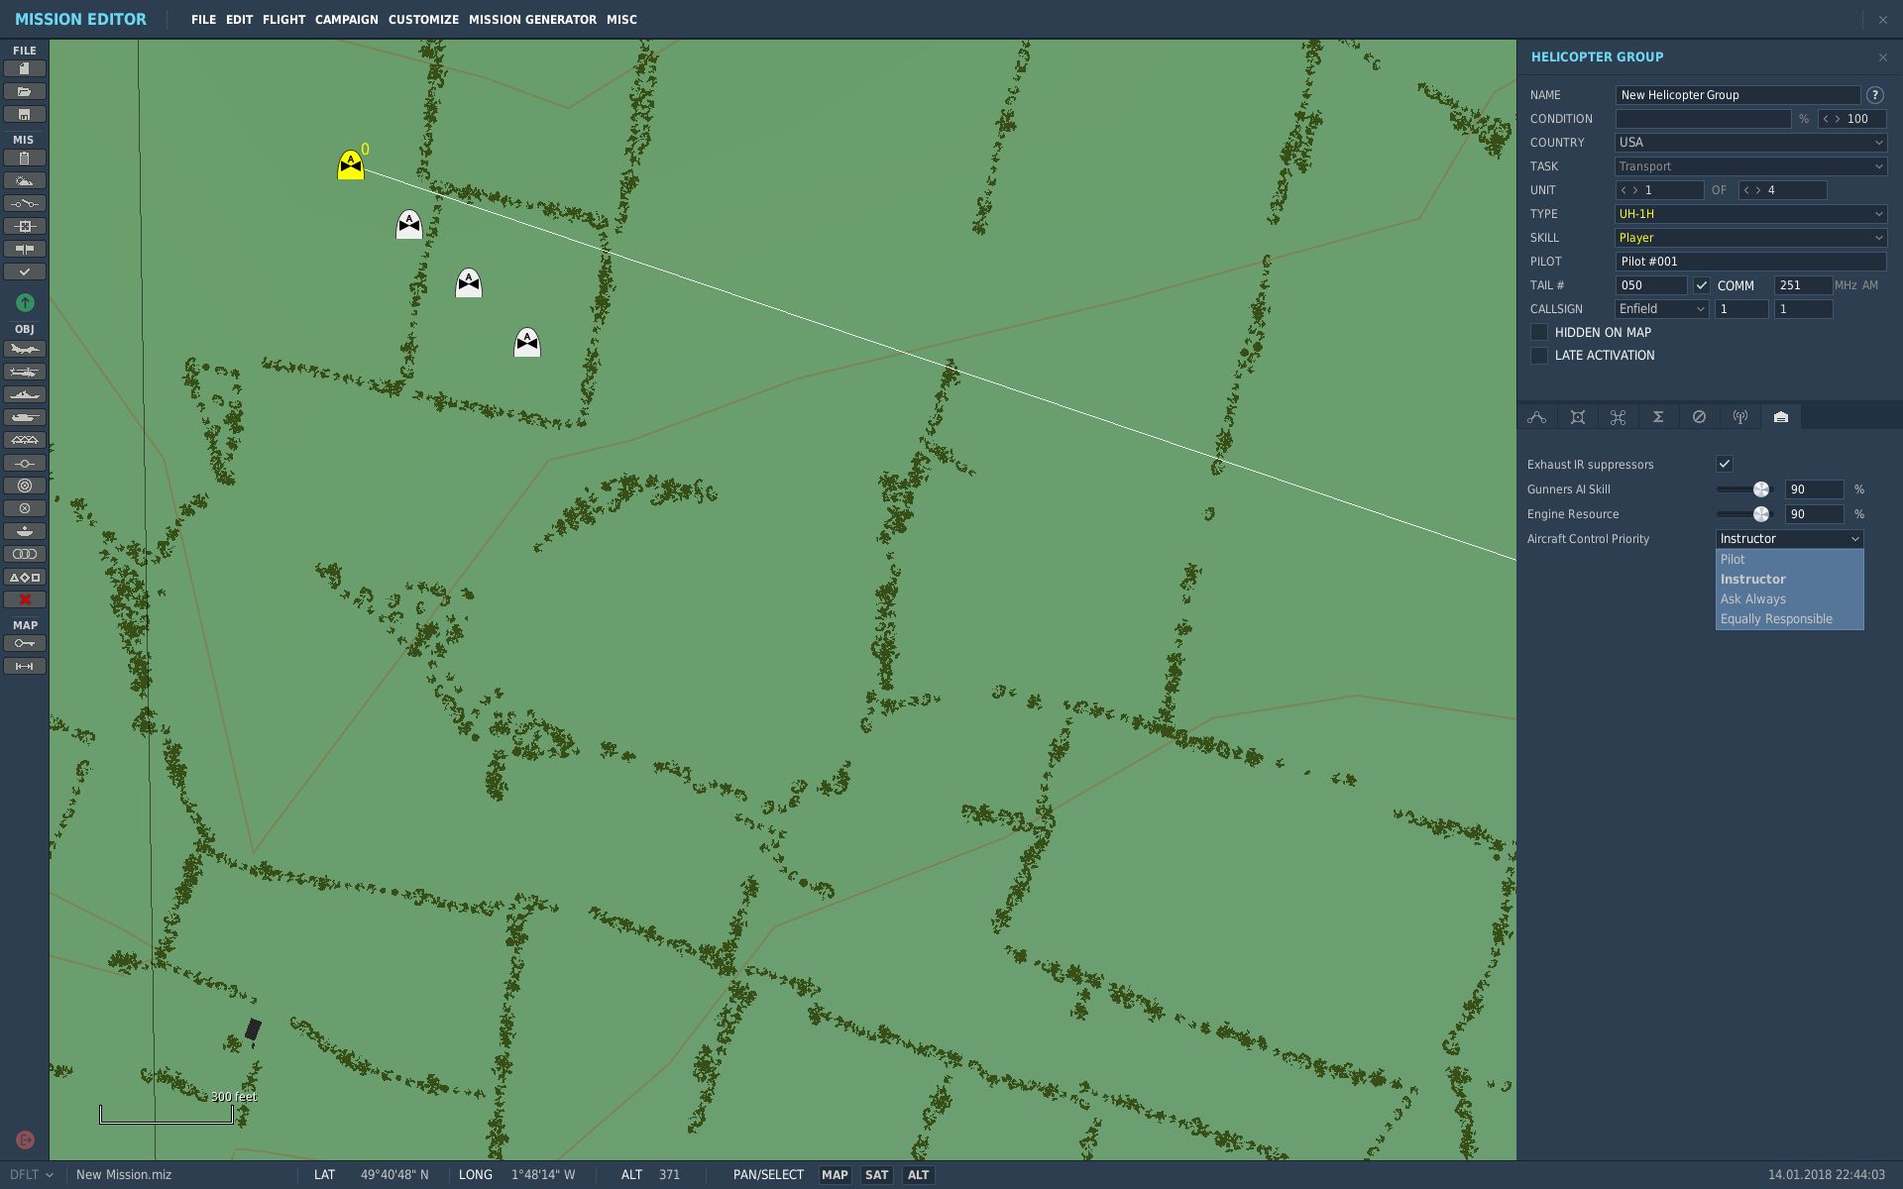Adjust the Gunners AI Skill slider
The height and width of the screenshot is (1189, 1903).
click(x=1761, y=489)
